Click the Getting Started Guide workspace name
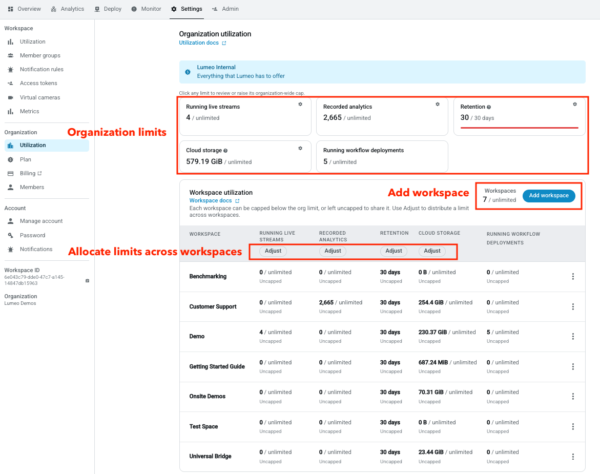Screen dimensions: 600x474 tap(217, 366)
